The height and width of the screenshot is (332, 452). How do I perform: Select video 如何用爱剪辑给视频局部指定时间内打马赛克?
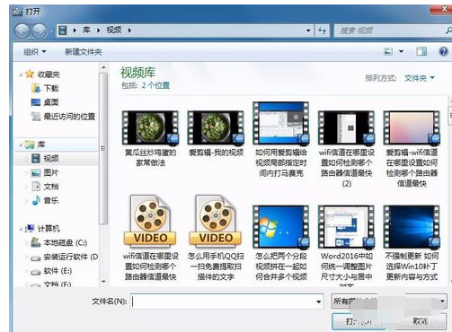click(281, 139)
